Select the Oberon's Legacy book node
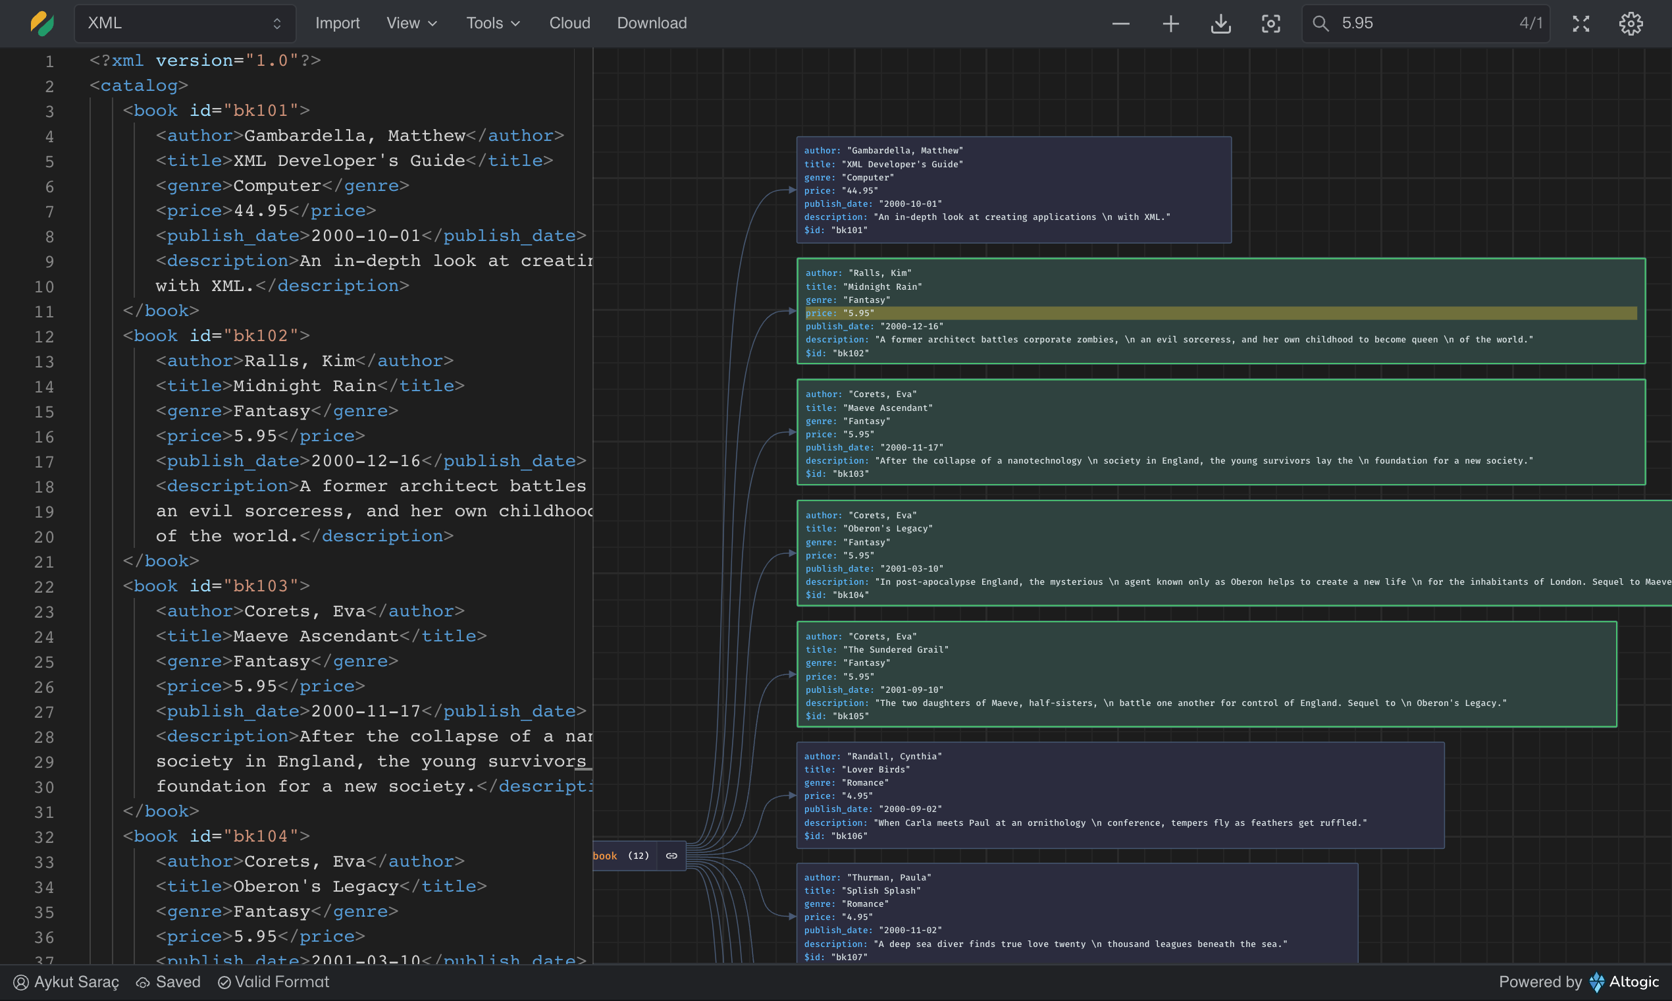The image size is (1672, 1001). [1234, 553]
